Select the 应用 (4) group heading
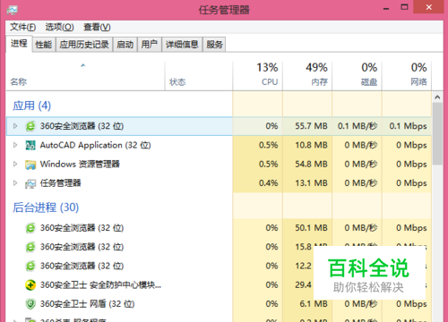Image resolution: width=448 pixels, height=322 pixels. click(x=31, y=106)
